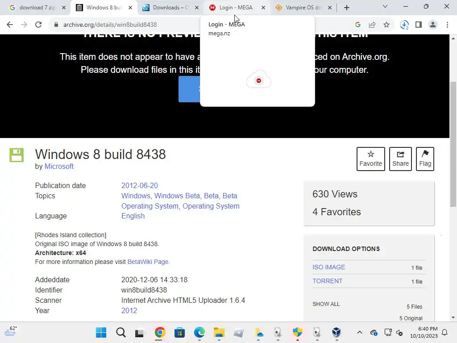Download the ISO IMAGE option
This screenshot has height=343, width=457.
click(x=328, y=267)
